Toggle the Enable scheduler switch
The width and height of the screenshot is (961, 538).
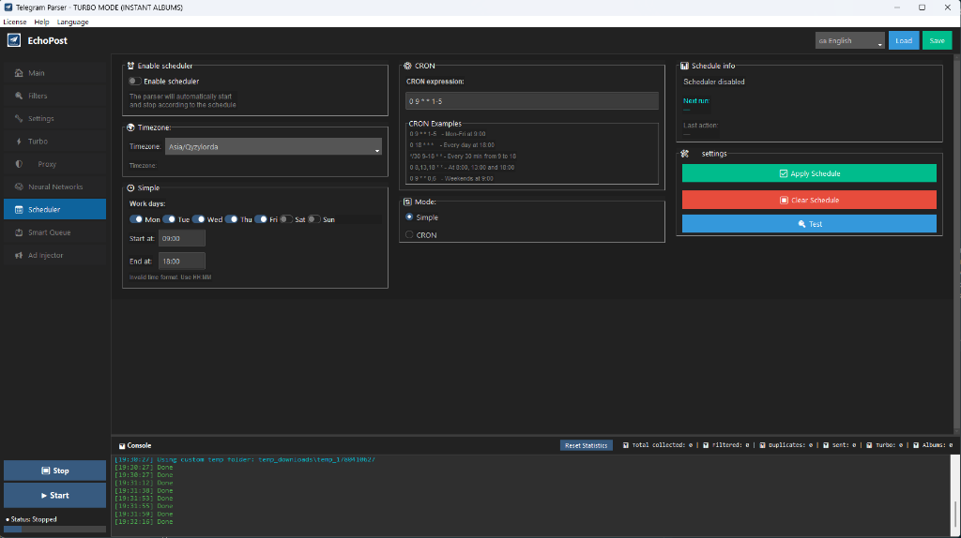135,81
